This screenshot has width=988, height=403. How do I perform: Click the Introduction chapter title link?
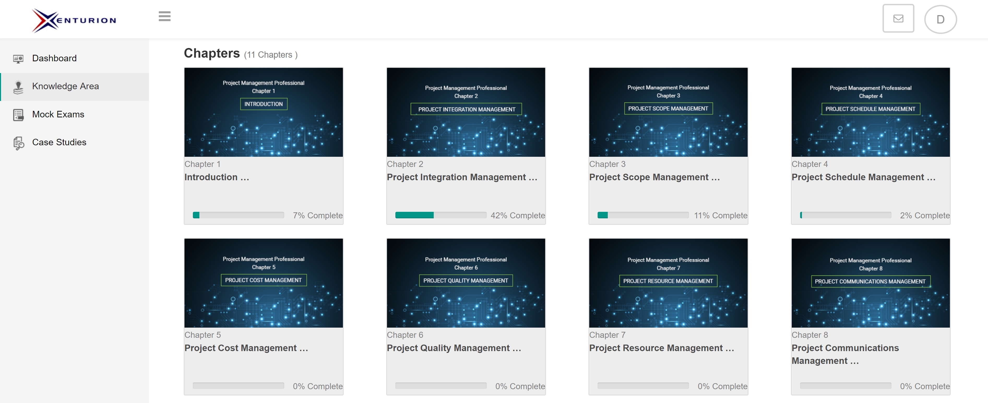click(x=216, y=177)
